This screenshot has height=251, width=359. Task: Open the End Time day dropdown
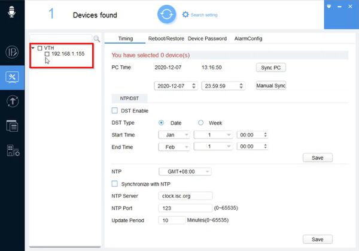(x=213, y=146)
